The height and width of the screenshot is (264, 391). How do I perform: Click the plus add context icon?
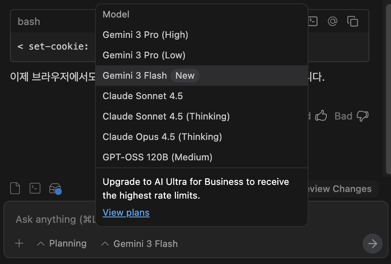(19, 244)
